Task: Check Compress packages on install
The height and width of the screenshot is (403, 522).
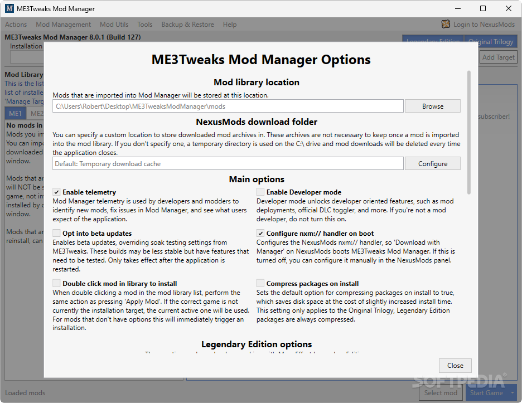Action: point(260,284)
